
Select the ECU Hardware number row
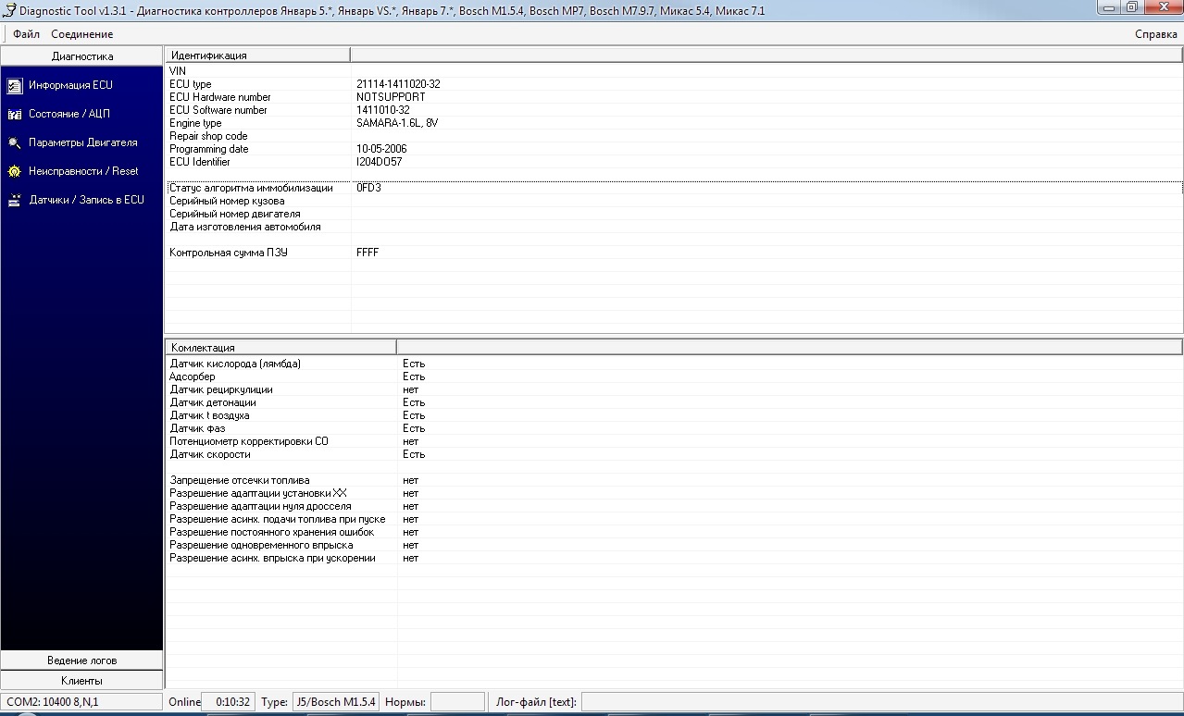pyautogui.click(x=674, y=97)
